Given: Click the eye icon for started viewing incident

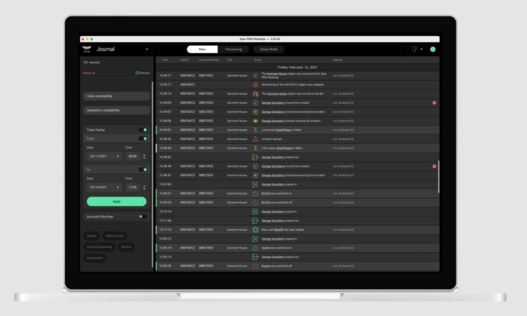Looking at the screenshot, I should (255, 121).
